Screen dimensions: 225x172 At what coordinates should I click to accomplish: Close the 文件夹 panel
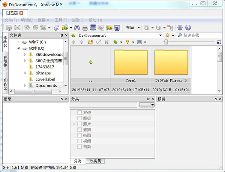point(66,36)
